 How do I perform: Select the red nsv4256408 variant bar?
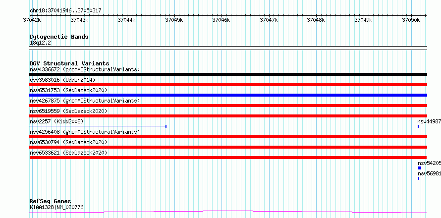tap(228, 137)
